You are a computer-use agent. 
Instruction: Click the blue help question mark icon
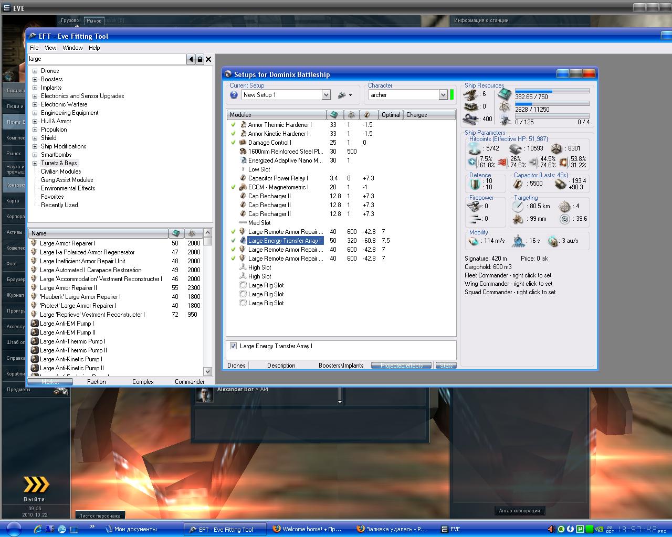(234, 95)
